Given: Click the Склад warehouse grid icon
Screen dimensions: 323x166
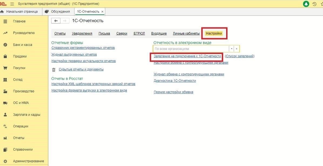Looking at the screenshot, I should click(x=5, y=80).
